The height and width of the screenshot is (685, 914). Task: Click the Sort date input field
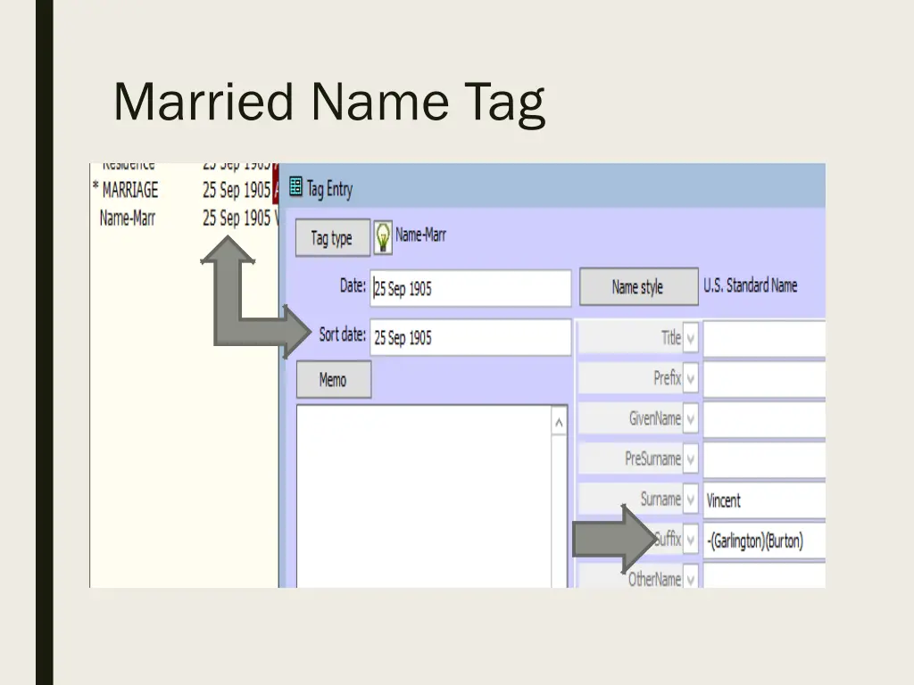click(470, 338)
